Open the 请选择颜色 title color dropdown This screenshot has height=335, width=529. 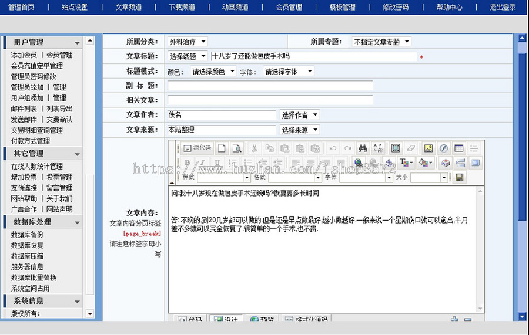tap(213, 72)
